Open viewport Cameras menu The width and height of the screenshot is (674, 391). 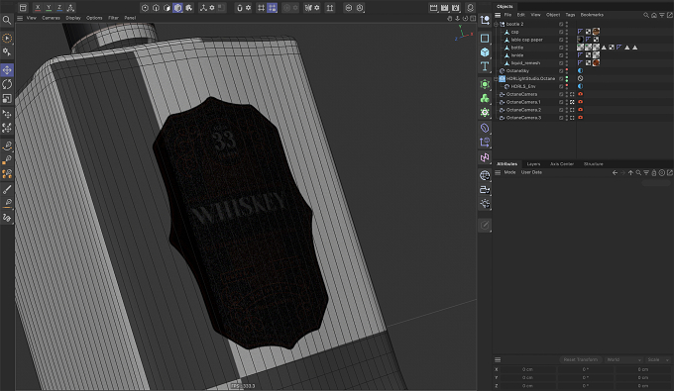pyautogui.click(x=51, y=18)
